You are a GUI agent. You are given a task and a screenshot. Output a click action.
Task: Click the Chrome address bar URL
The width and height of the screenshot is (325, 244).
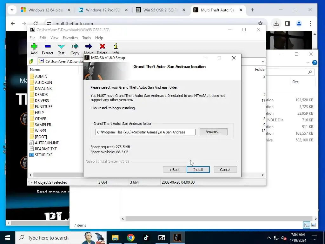[74, 24]
